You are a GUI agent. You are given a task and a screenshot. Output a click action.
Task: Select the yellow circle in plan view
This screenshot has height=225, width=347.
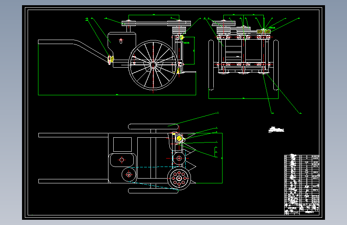click(179, 139)
